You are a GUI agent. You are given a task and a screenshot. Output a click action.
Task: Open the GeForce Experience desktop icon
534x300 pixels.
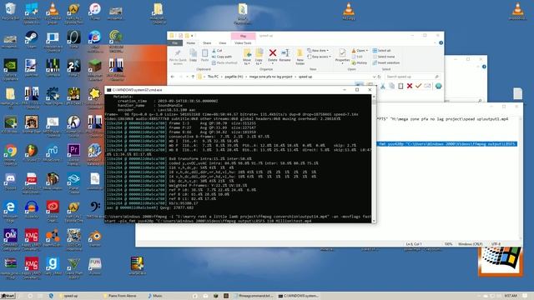pos(11,69)
